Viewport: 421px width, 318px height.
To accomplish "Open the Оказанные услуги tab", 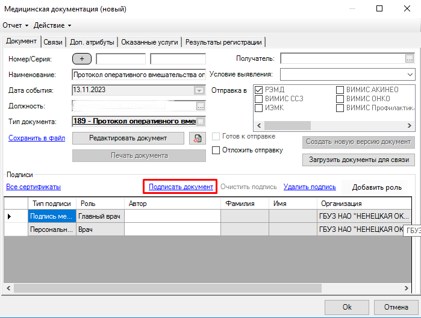I will (x=149, y=42).
